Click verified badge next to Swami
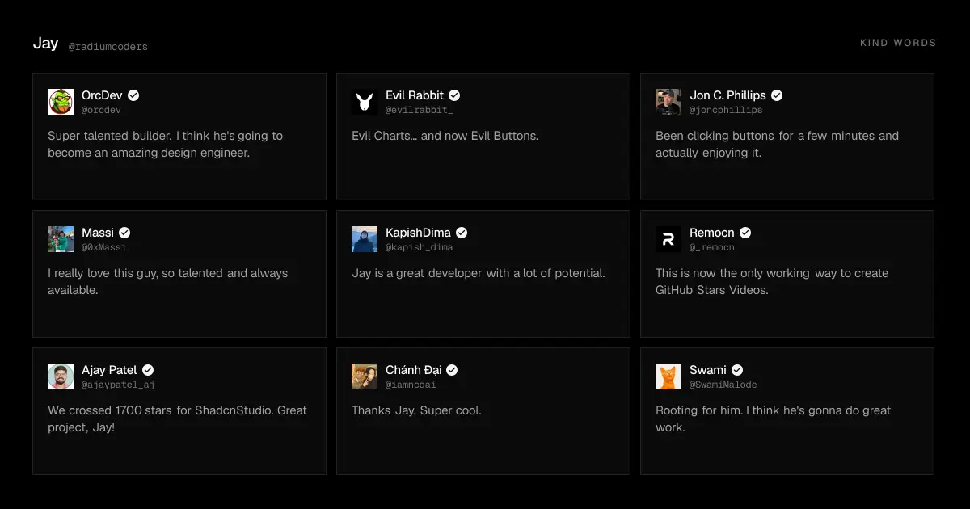Screen dimensions: 970x509 737,370
